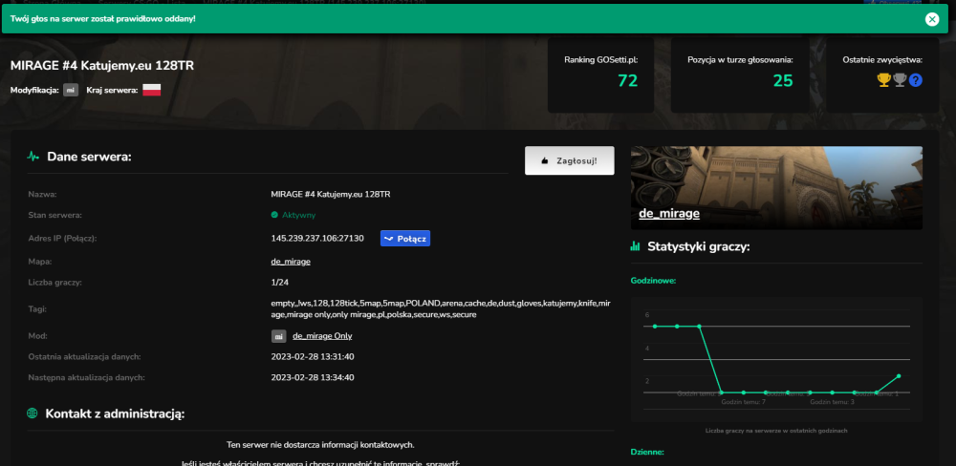Viewport: 956px width, 466px height.
Task: Click the globe icon beside Kontakt z administracją
Action: point(33,413)
